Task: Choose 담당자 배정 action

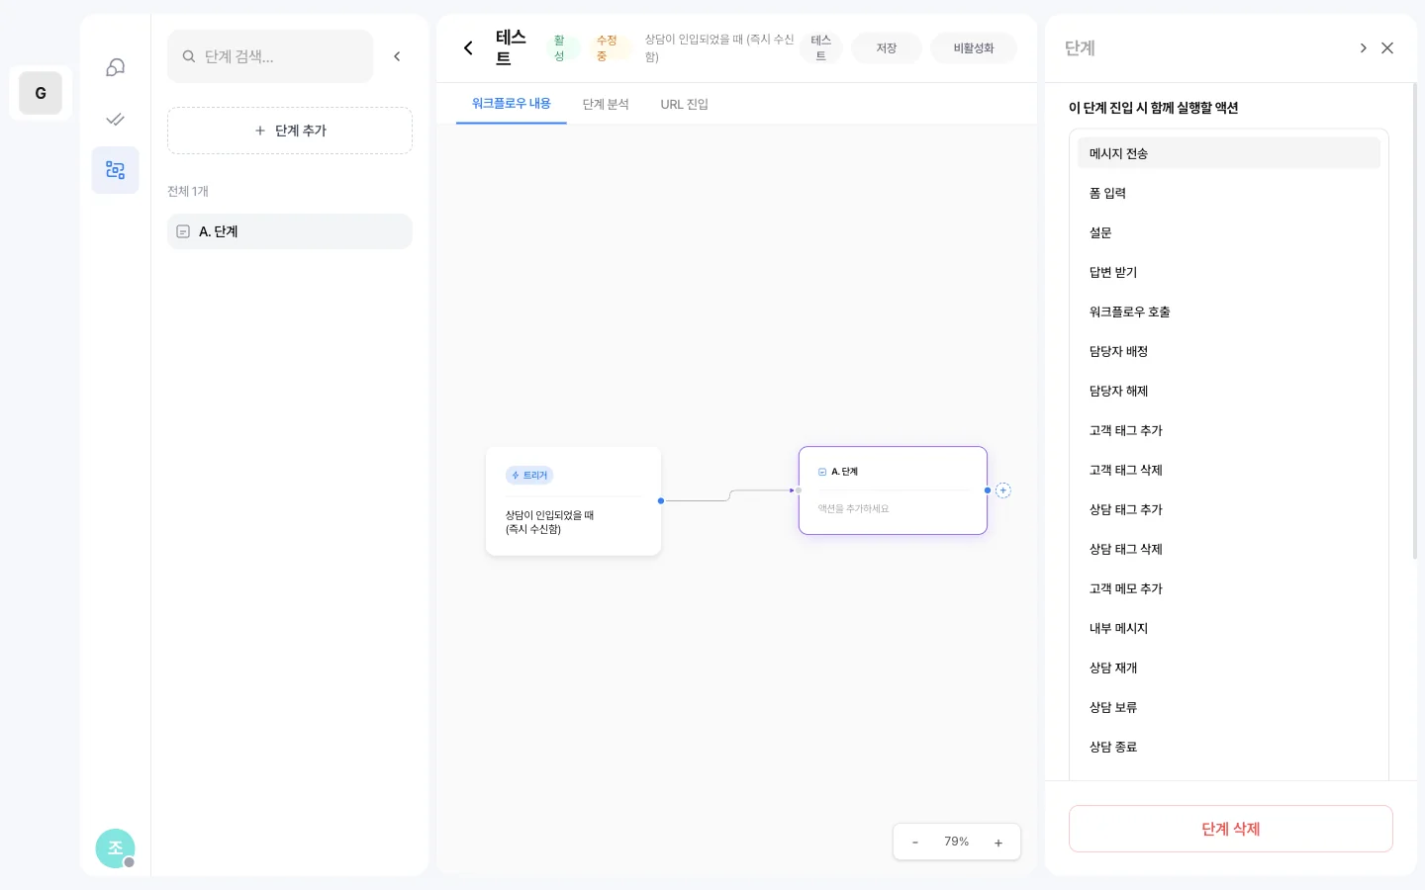Action: 1229,351
